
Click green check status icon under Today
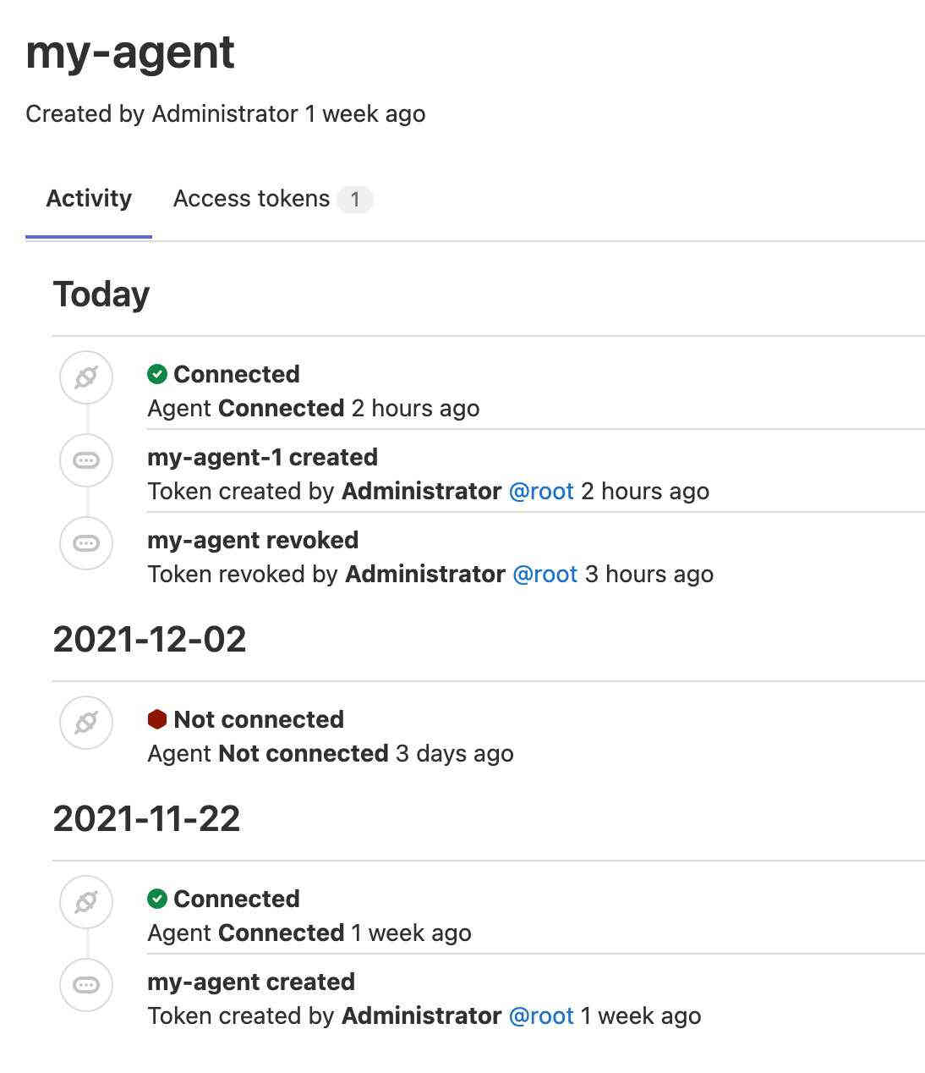(157, 374)
